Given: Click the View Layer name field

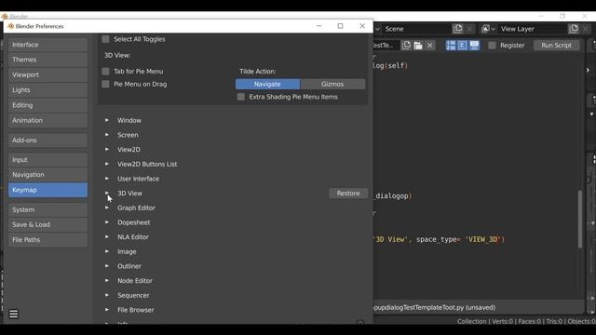Looking at the screenshot, I should tap(533, 29).
